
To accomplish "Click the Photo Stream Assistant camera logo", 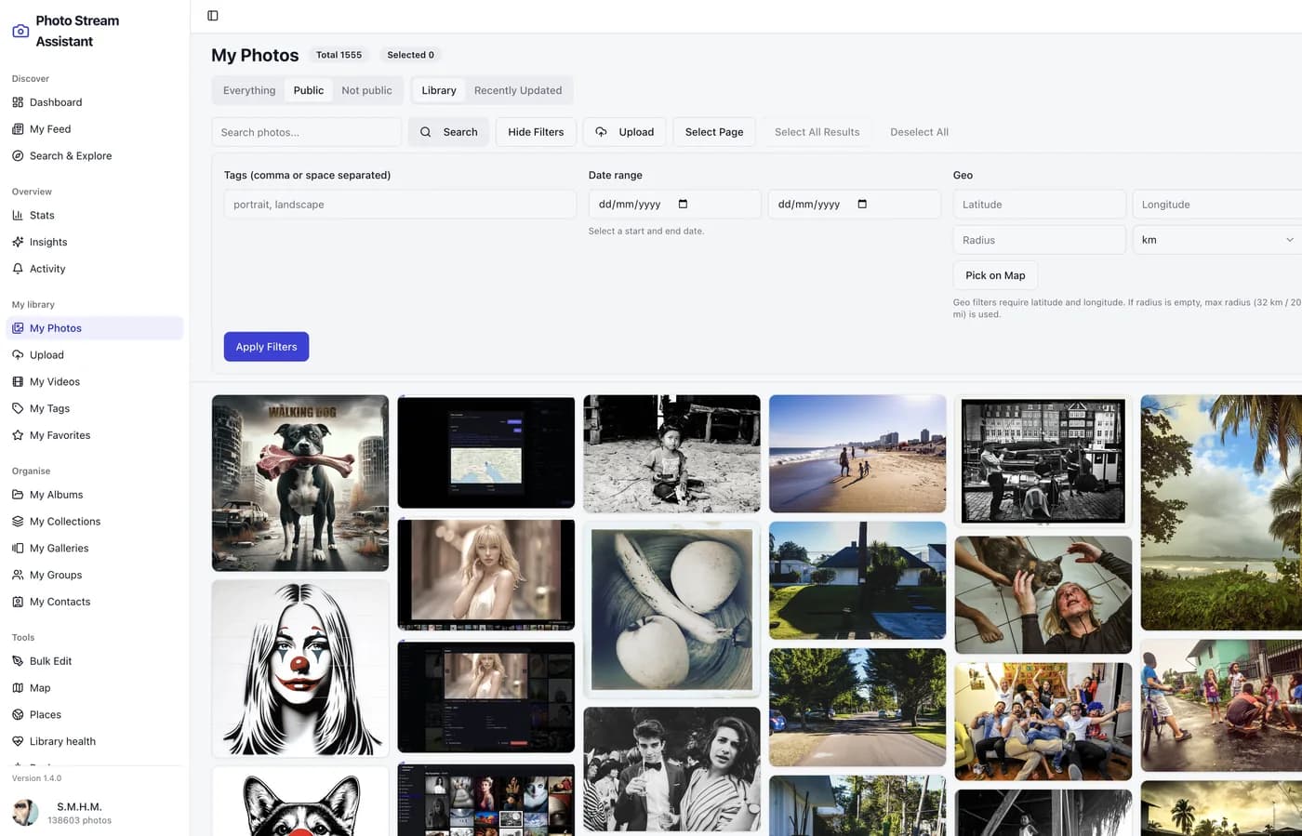I will tap(20, 31).
